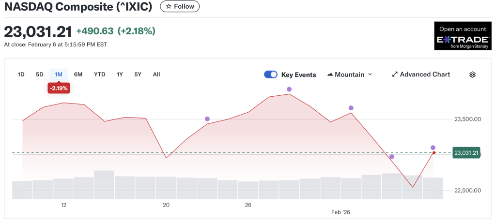This screenshot has height=223, width=496.
Task: Open the chart settings gear icon
Action: point(472,74)
